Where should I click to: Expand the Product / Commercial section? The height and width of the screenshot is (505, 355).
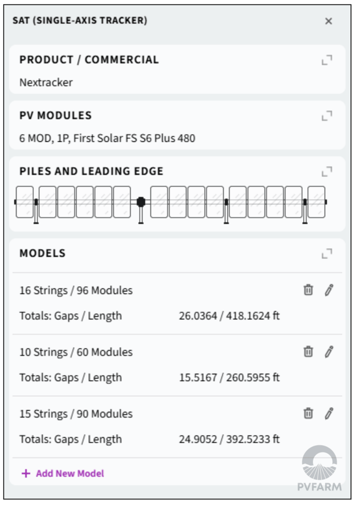327,60
